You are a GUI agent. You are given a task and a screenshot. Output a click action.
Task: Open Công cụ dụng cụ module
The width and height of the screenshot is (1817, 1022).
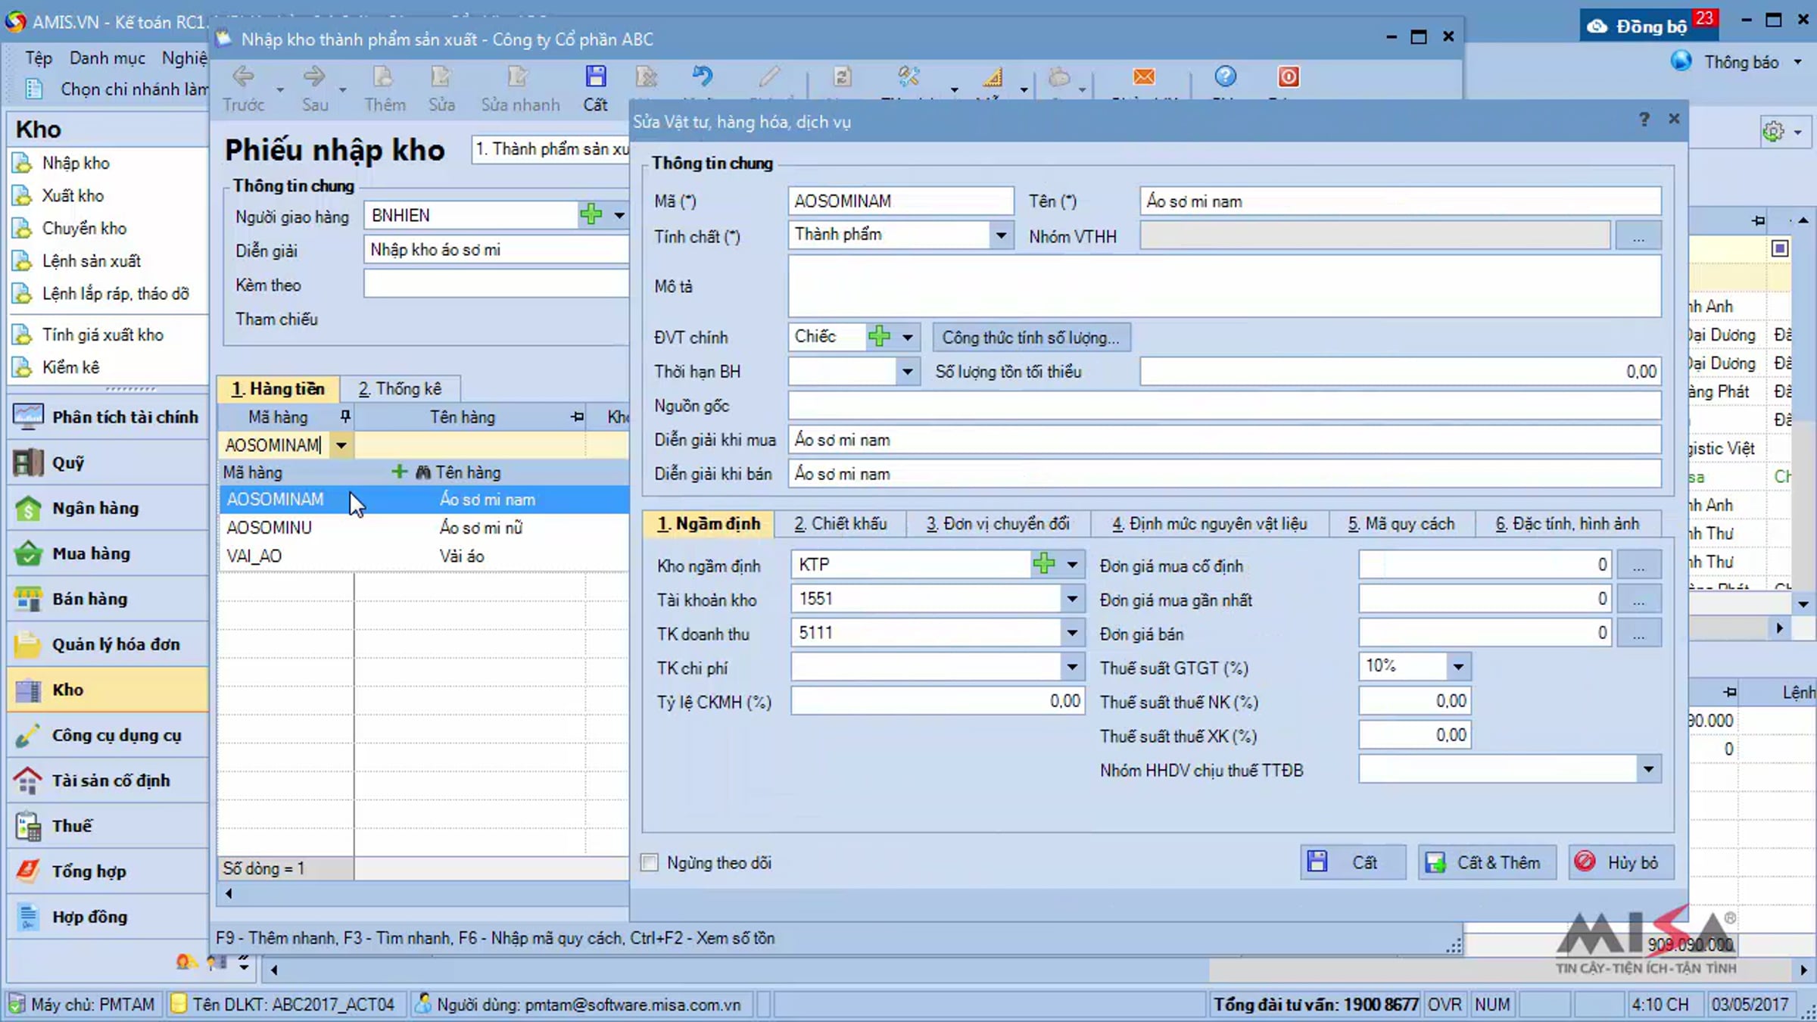108,735
